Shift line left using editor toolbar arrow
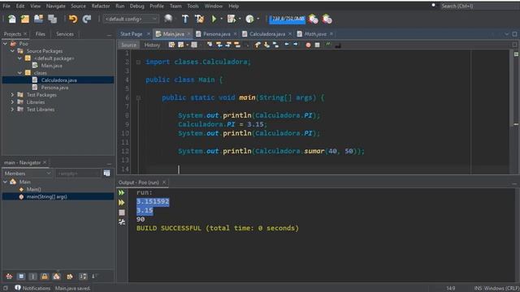 coord(287,45)
